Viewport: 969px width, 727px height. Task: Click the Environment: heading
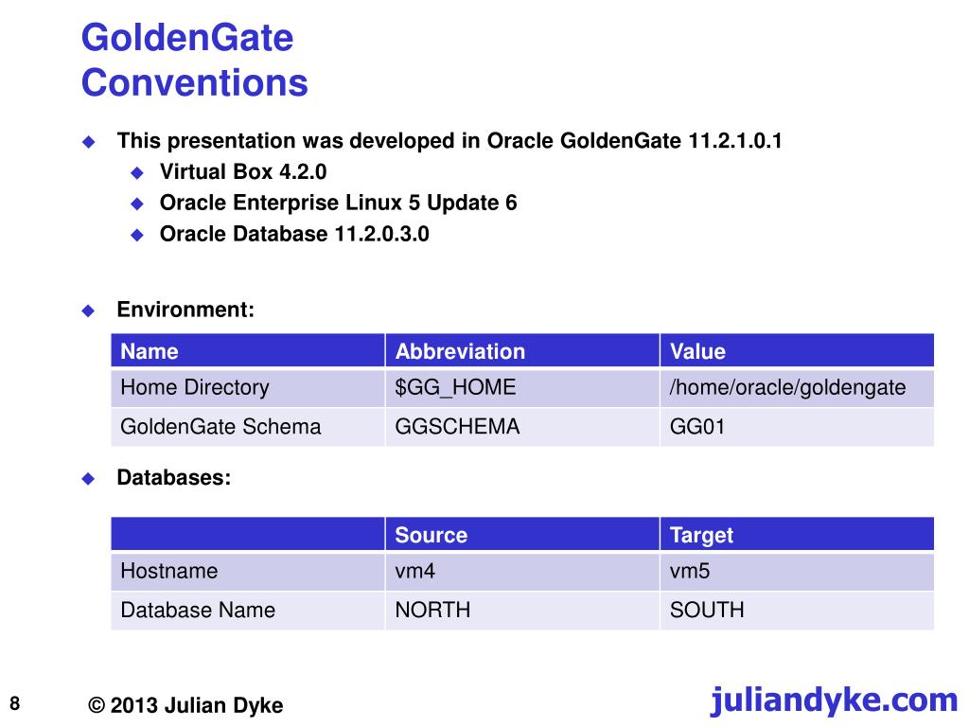coord(185,310)
